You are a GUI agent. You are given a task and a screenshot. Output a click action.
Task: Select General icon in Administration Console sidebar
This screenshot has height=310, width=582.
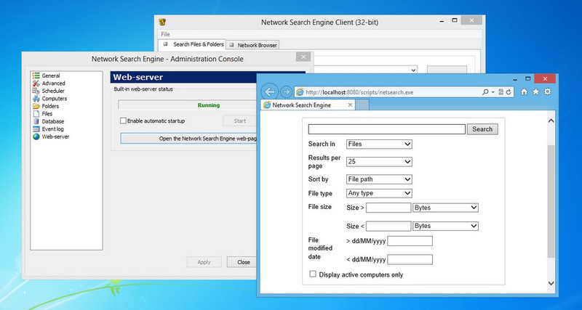click(x=36, y=76)
